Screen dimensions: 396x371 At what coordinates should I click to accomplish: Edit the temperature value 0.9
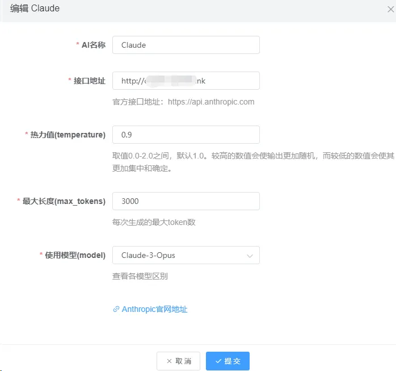186,135
